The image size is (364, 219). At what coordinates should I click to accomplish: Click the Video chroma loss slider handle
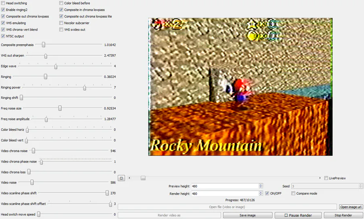click(x=29, y=172)
